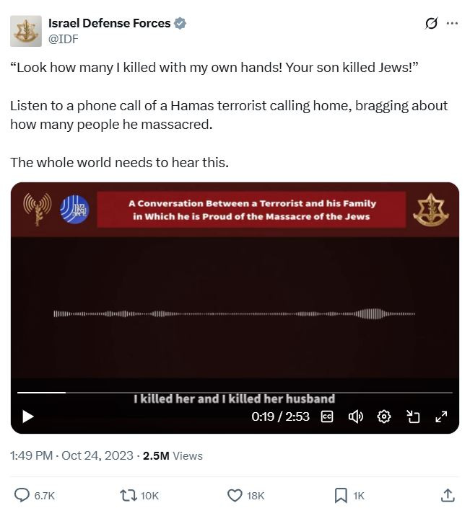Expand video to fullscreen
470x508 pixels.
441,416
